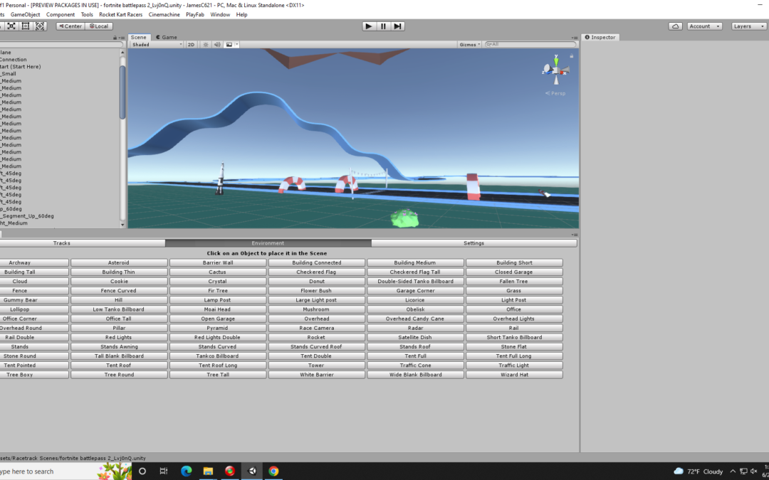Open Google Chrome from taskbar
Screen dimensions: 769x480
(x=273, y=471)
